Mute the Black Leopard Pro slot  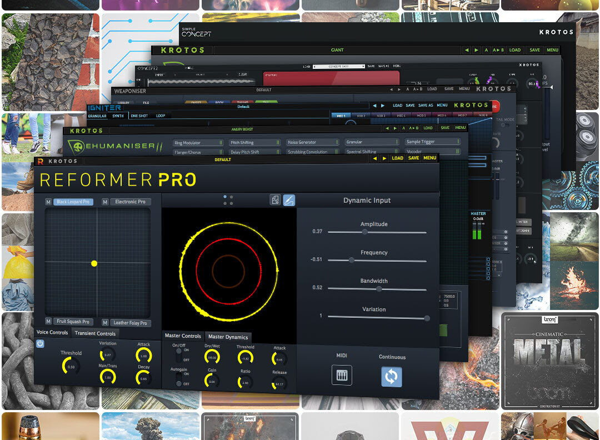coord(48,202)
